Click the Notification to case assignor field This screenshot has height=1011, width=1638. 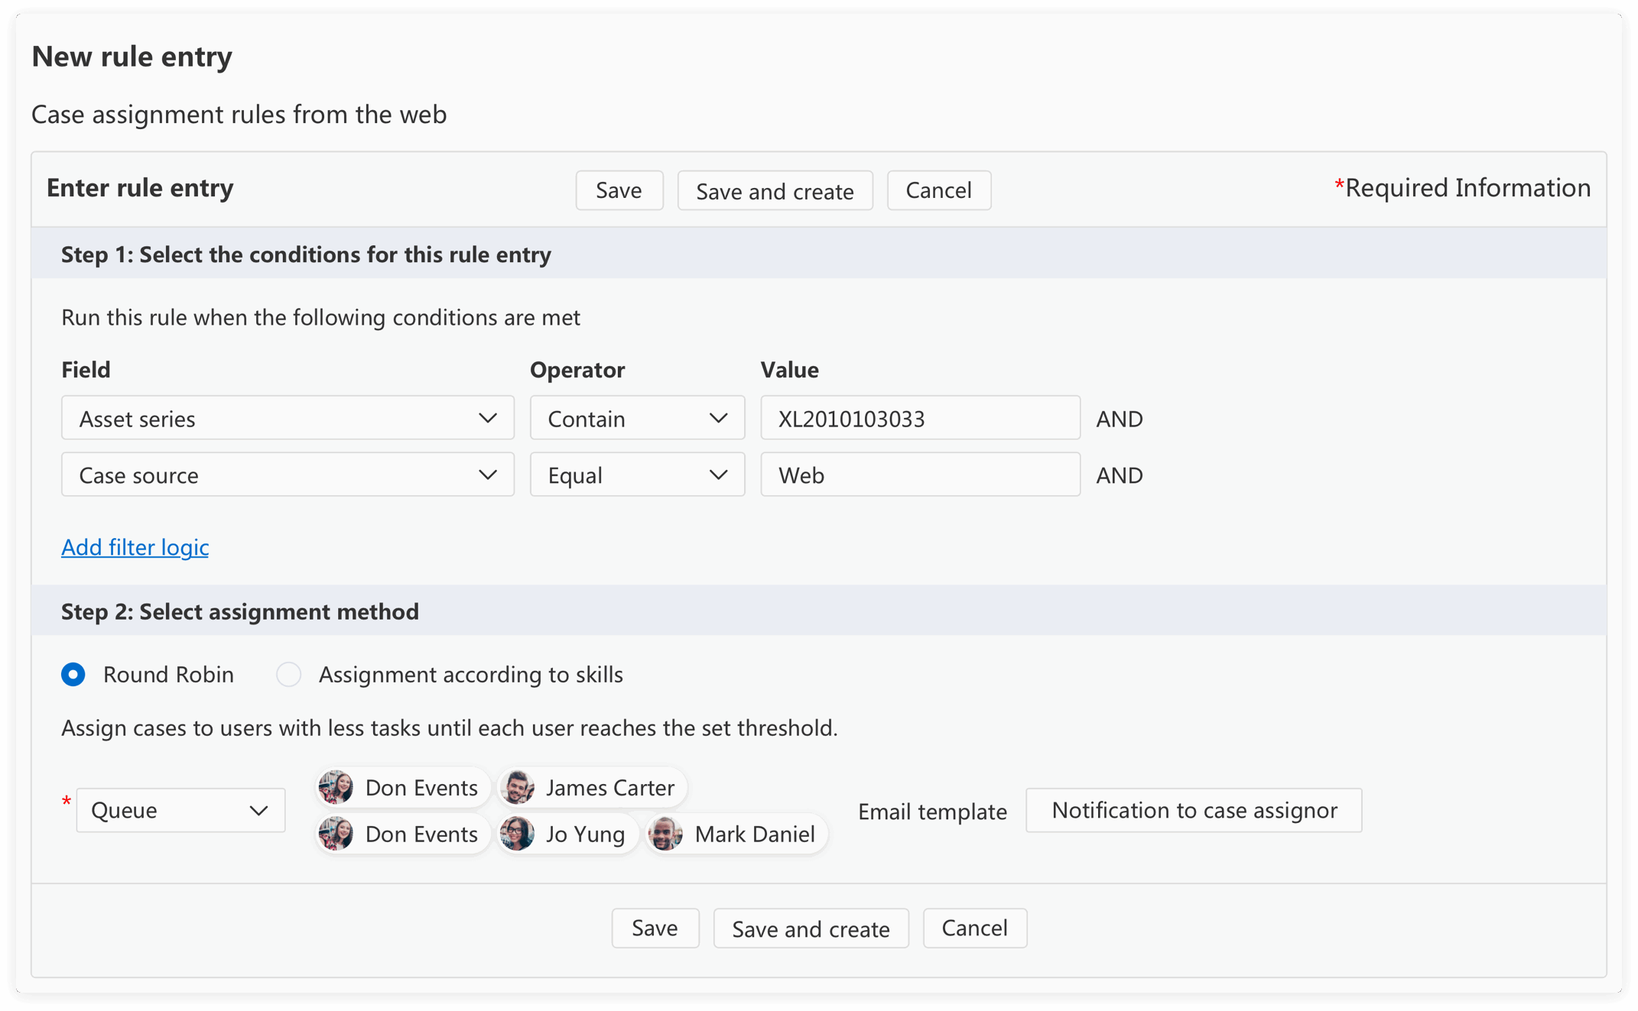tap(1193, 810)
